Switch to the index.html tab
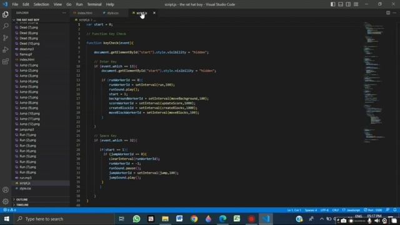 pos(85,12)
